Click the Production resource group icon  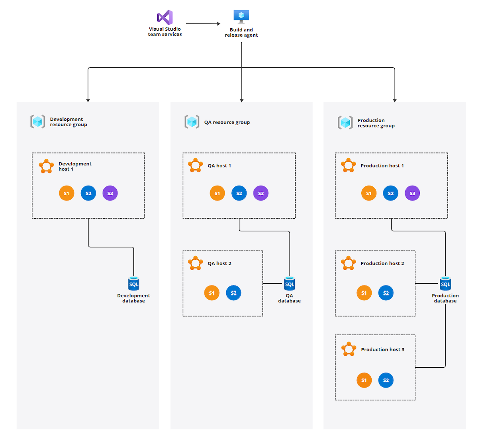[345, 123]
